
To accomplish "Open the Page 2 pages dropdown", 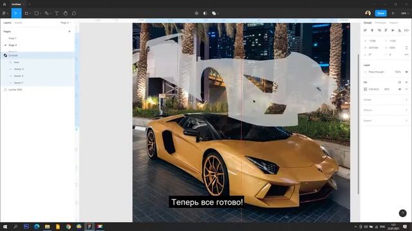I will [x=66, y=23].
